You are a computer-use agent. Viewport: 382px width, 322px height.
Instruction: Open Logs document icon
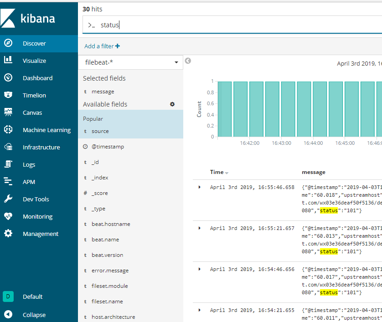pyautogui.click(x=8, y=164)
